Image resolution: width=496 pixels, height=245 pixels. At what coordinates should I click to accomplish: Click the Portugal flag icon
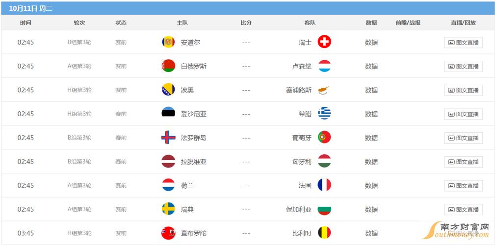pyautogui.click(x=324, y=137)
